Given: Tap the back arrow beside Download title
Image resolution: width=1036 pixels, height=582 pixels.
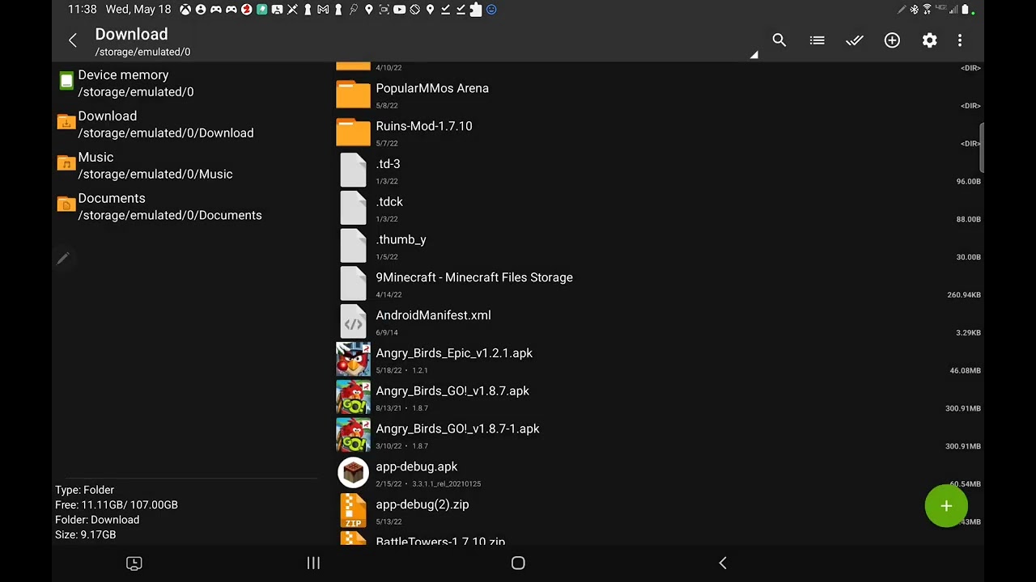Looking at the screenshot, I should [73, 40].
